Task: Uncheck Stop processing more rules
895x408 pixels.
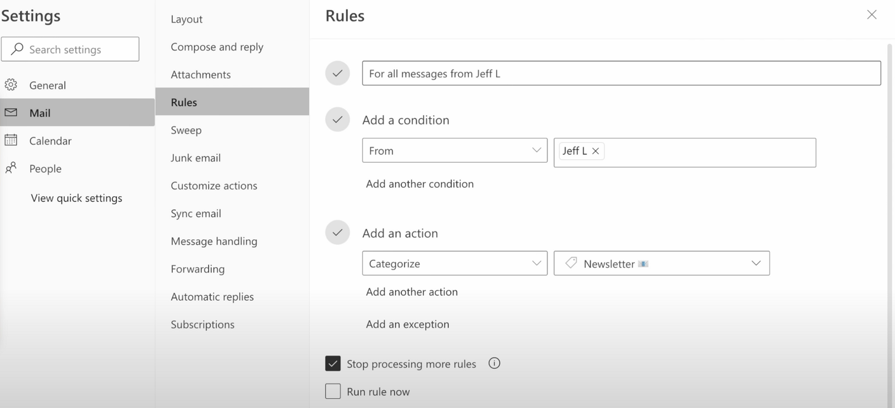Action: tap(333, 363)
